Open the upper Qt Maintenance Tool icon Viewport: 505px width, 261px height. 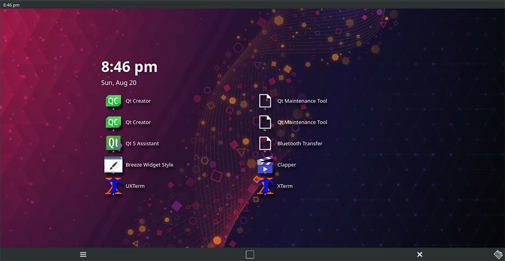(x=265, y=101)
